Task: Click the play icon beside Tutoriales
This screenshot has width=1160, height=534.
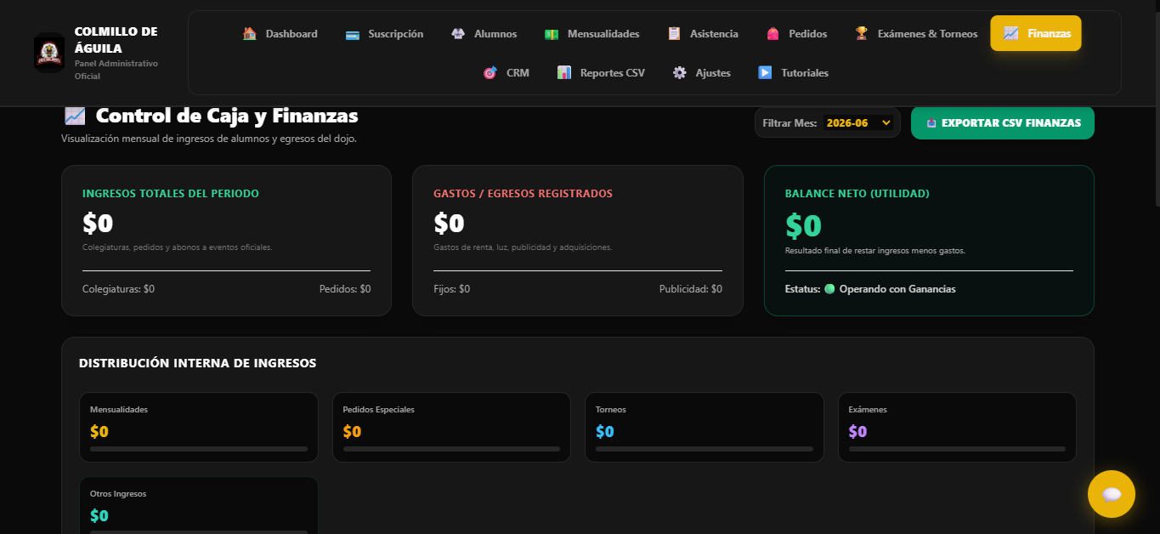Action: [x=765, y=73]
